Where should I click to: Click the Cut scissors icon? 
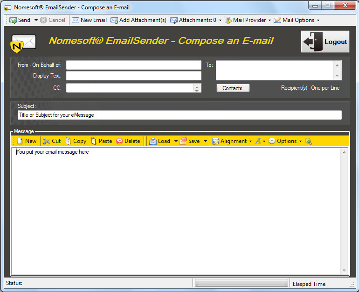coord(47,141)
